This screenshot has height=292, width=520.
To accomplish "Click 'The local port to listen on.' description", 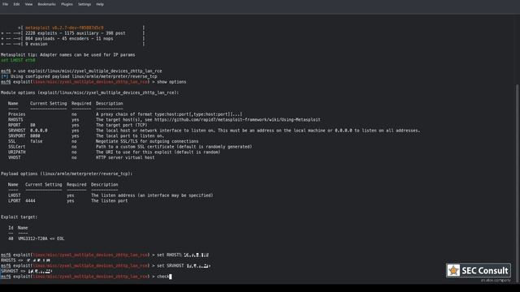I will 130,135.
